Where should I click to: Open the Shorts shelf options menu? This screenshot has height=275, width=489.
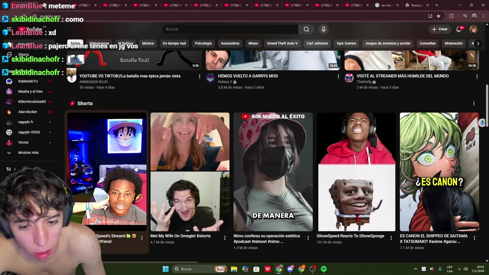coord(474,104)
